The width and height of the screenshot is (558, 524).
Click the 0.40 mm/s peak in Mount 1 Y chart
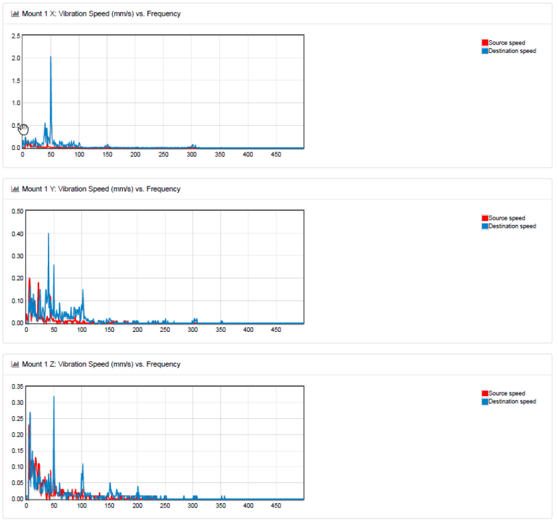coord(48,234)
